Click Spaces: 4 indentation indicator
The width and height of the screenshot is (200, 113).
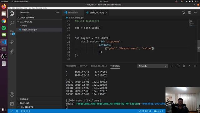point(158,111)
